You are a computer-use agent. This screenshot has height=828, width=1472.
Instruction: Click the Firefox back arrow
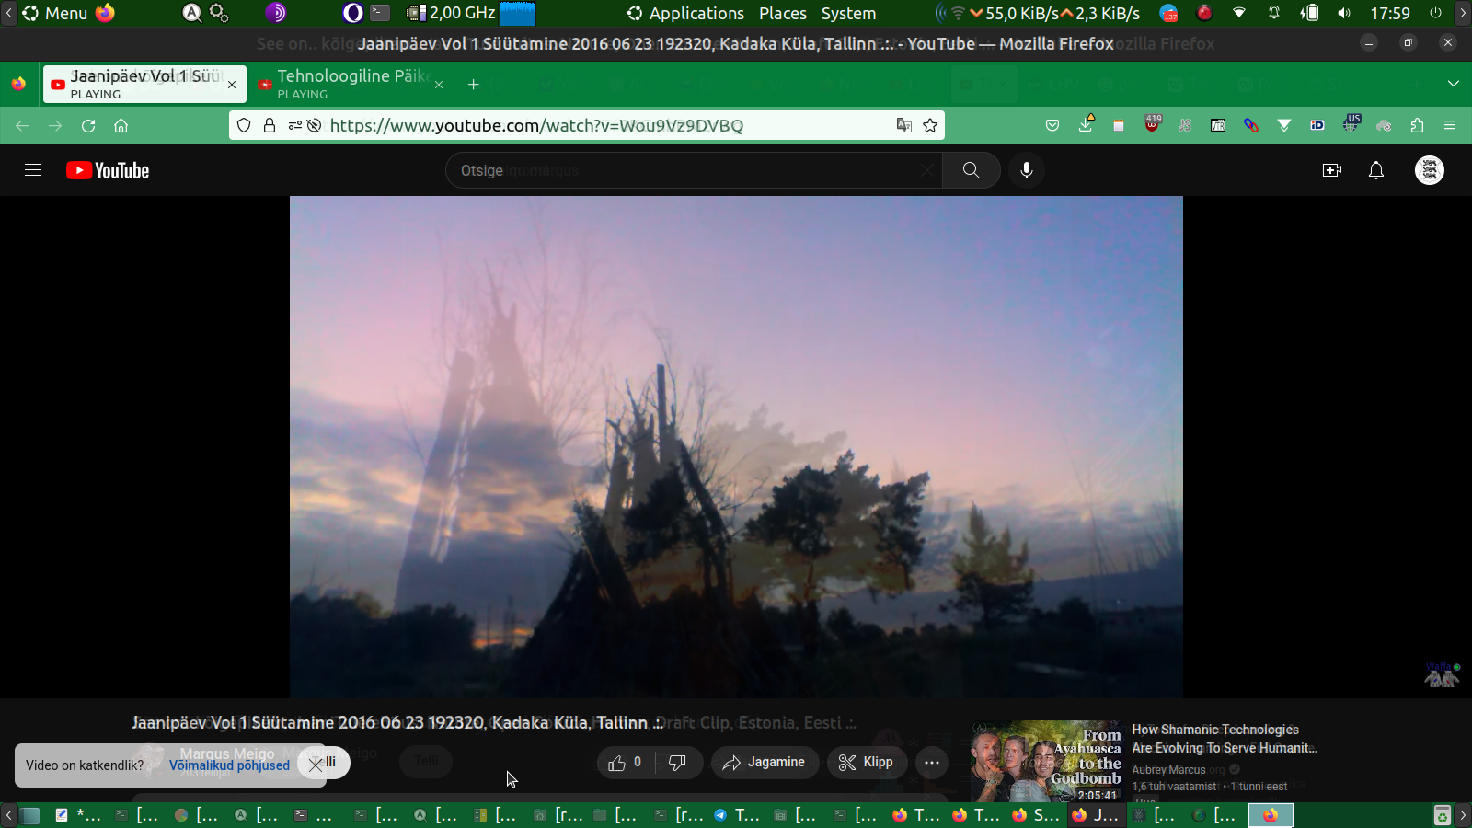coord(22,126)
